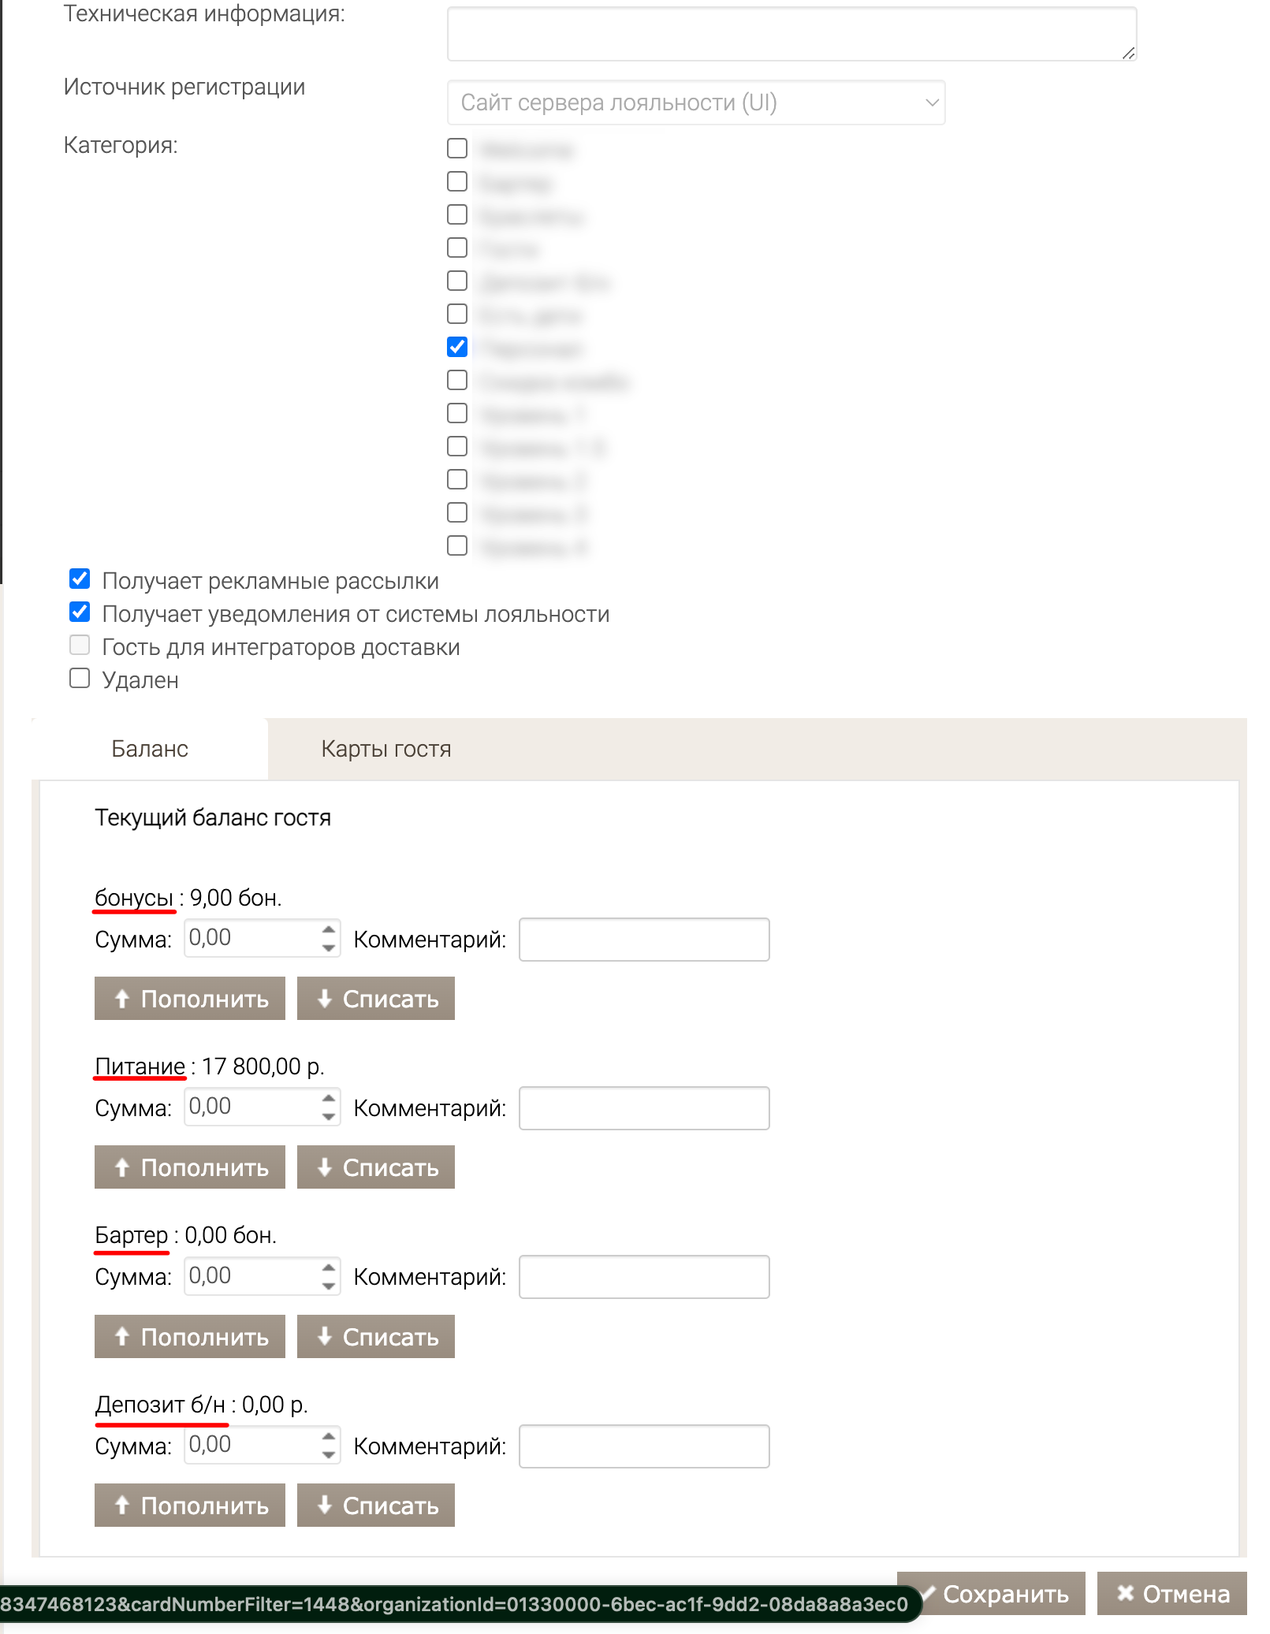Click Списать for the Питание balance
This screenshot has height=1634, width=1270.
pyautogui.click(x=375, y=1167)
